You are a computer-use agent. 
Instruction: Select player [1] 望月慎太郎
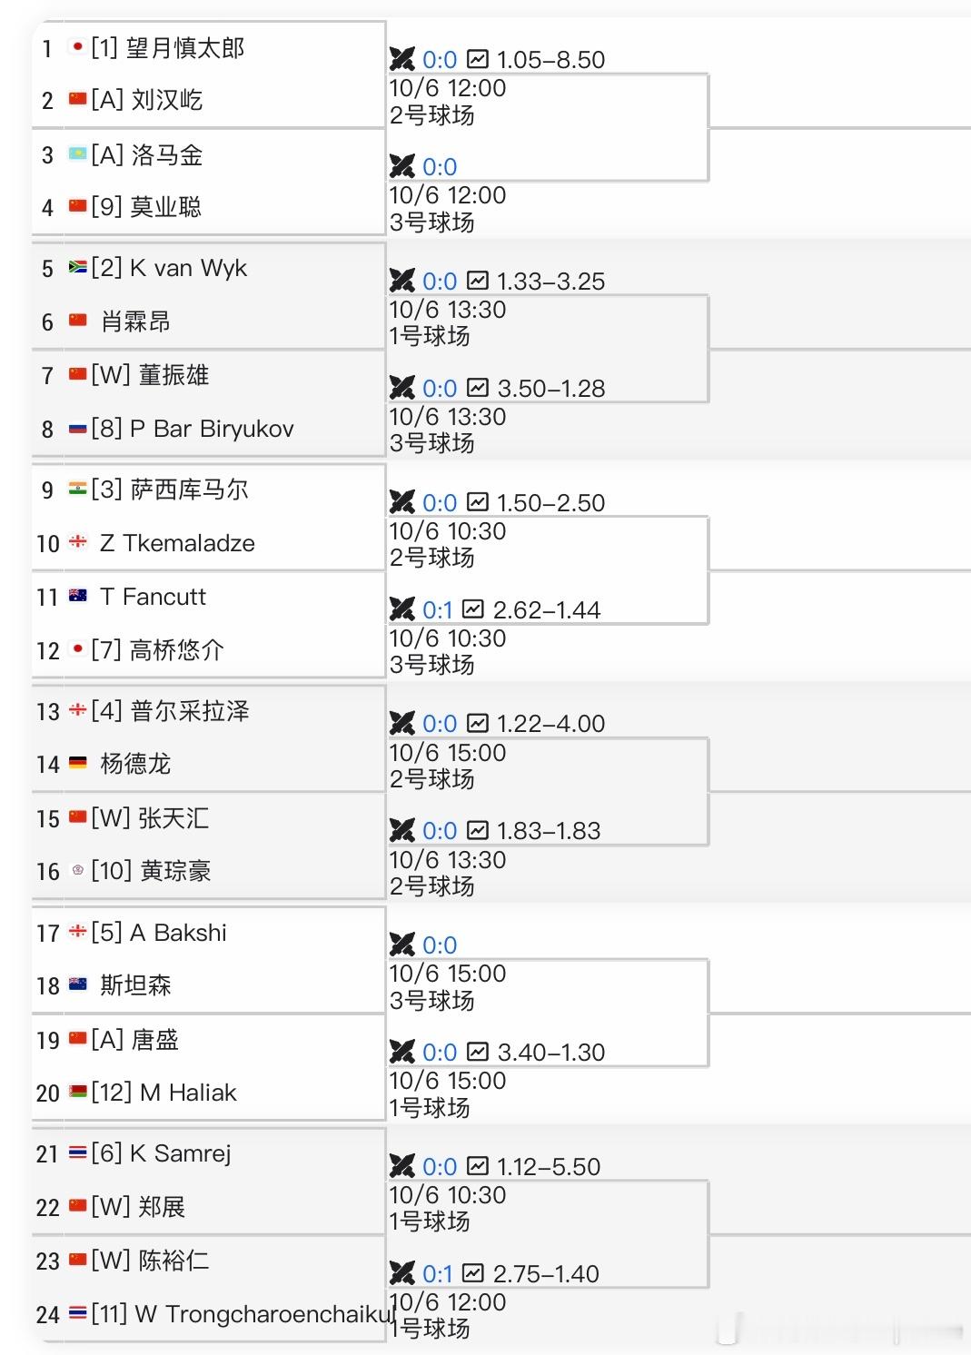point(168,47)
